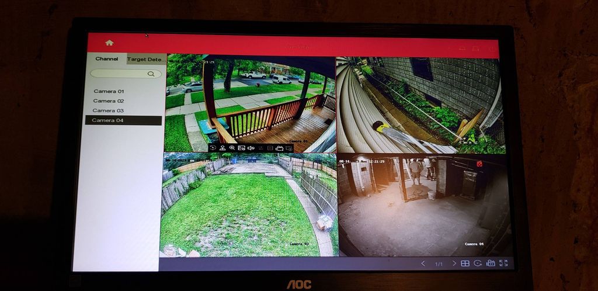Start manual recording on Camera 01 toolbar
The image size is (598, 291).
click(280, 148)
